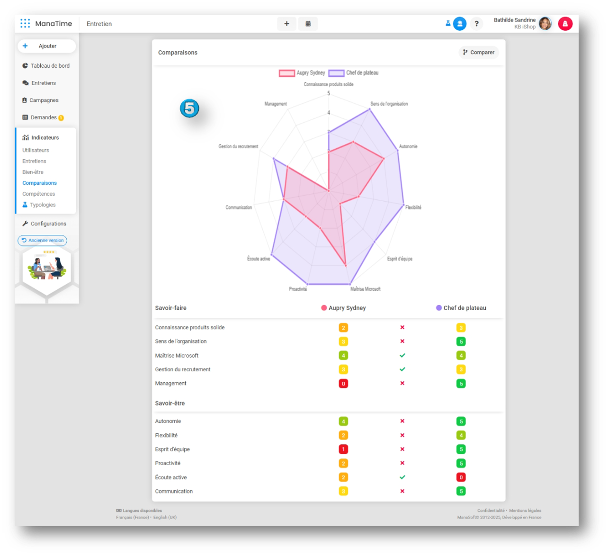Screen dimensions: 608x556
Task: Click the green check for Gestion du recrutement
Action: coord(402,369)
